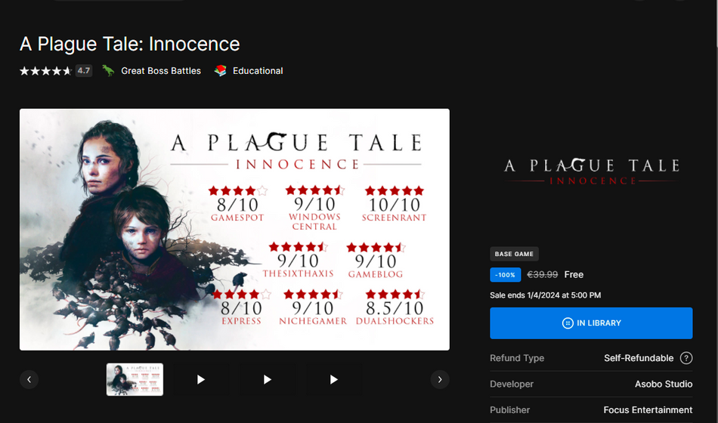
Task: Click the A Plague Tale: Innocence page title
Action: (x=129, y=44)
